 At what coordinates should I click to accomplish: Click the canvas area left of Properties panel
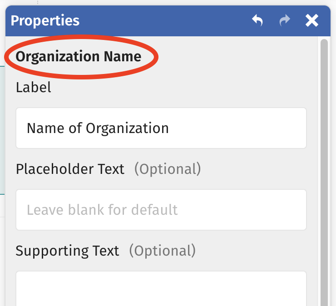(2, 136)
